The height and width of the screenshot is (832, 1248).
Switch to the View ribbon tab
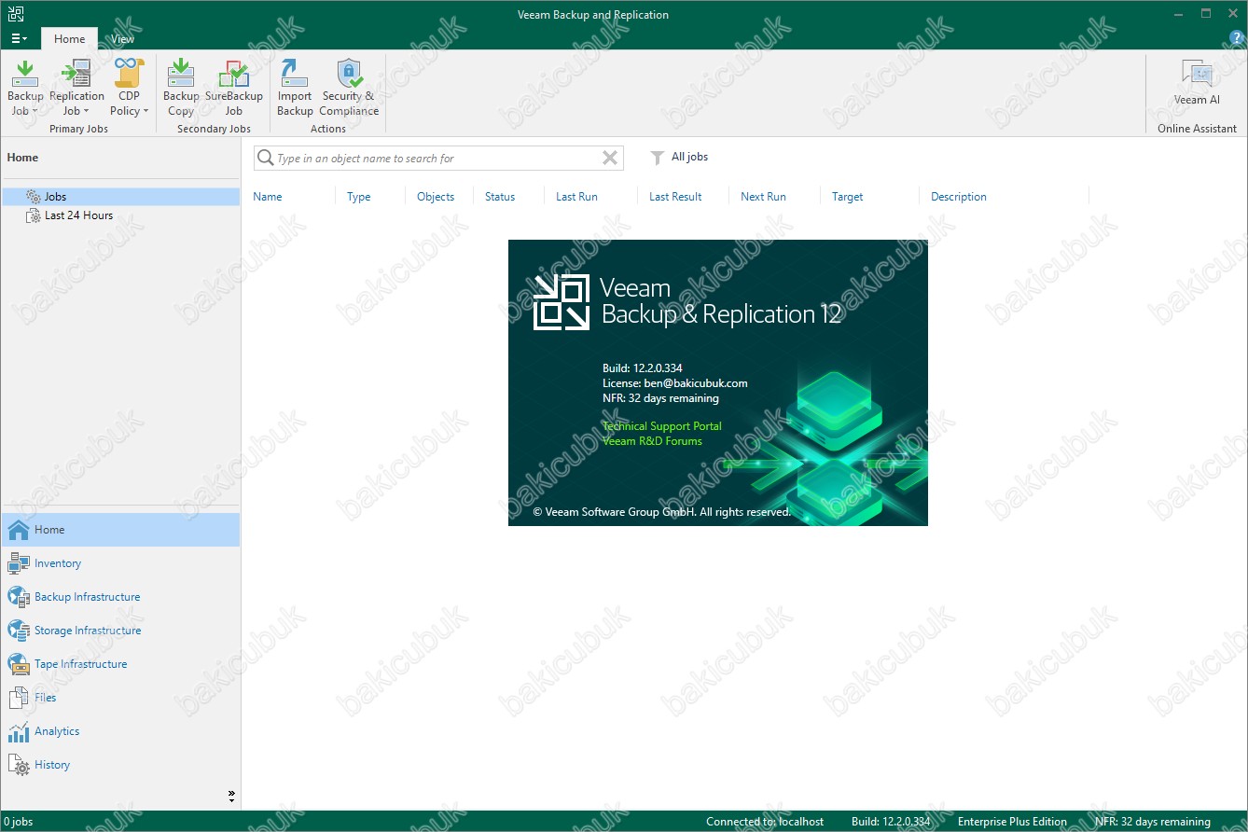tap(122, 39)
